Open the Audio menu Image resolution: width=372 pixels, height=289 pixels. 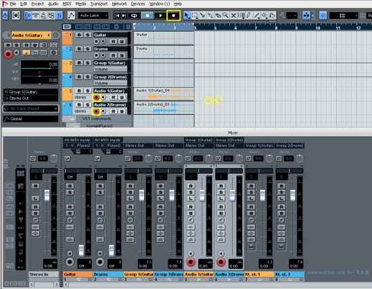tap(53, 3)
